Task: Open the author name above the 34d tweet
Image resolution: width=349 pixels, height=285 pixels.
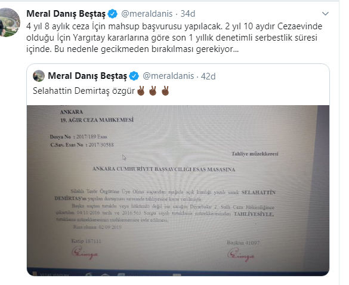Action: (66, 14)
